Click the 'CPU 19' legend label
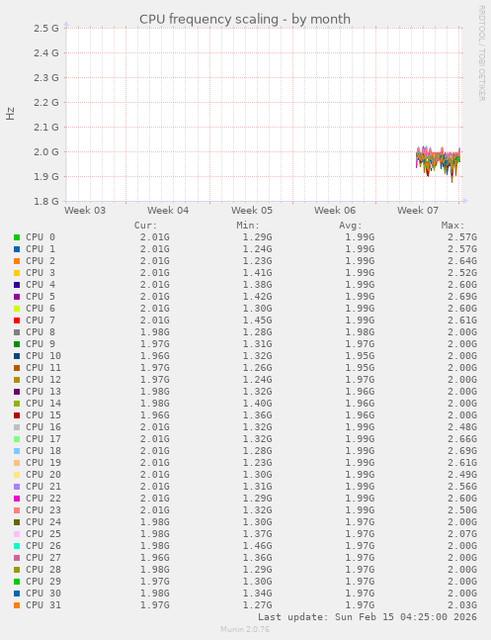This screenshot has height=640, width=491. point(43,463)
